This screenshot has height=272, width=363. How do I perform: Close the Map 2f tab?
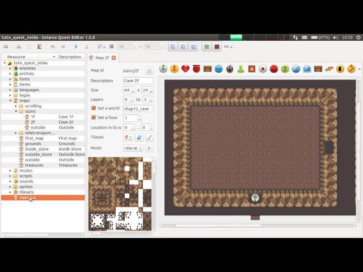click(x=113, y=58)
